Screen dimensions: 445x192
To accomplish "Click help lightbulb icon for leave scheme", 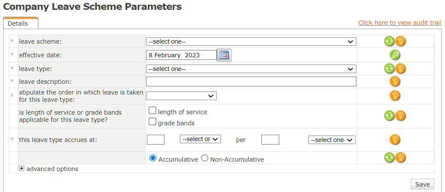I will (400, 41).
